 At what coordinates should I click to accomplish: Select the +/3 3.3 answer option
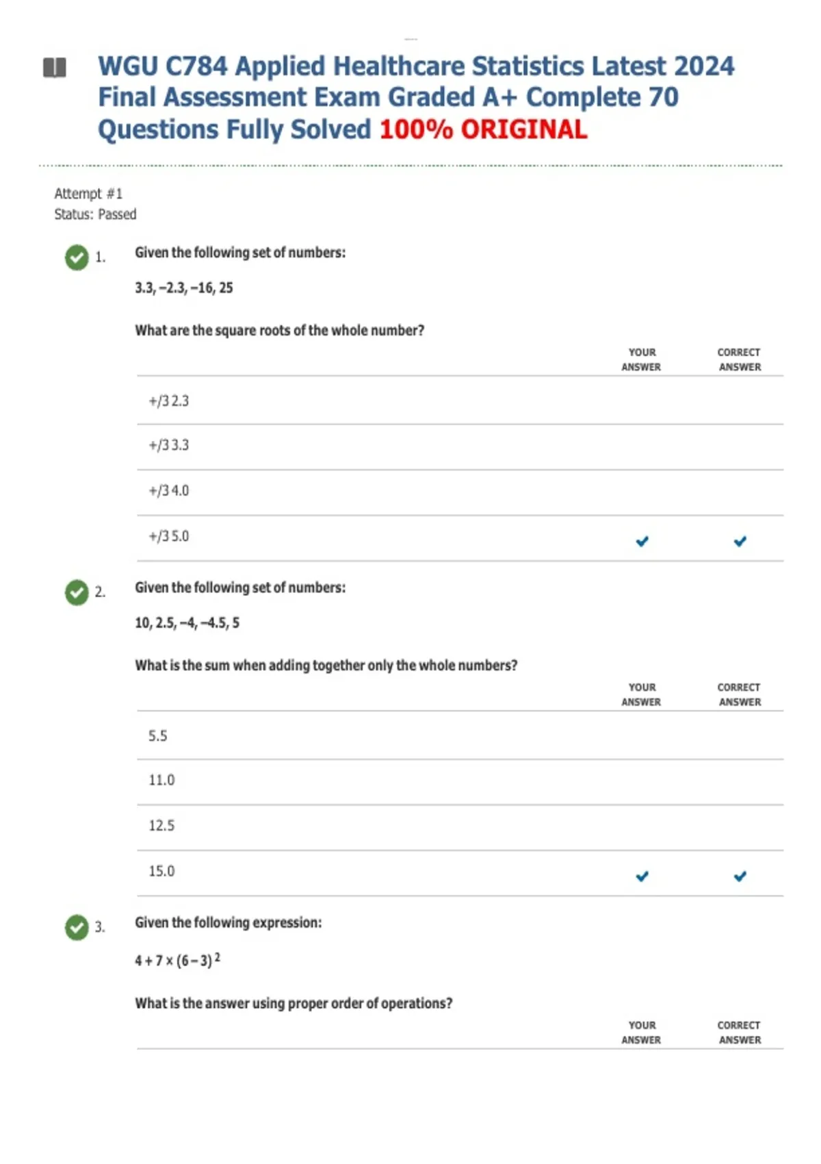(169, 446)
